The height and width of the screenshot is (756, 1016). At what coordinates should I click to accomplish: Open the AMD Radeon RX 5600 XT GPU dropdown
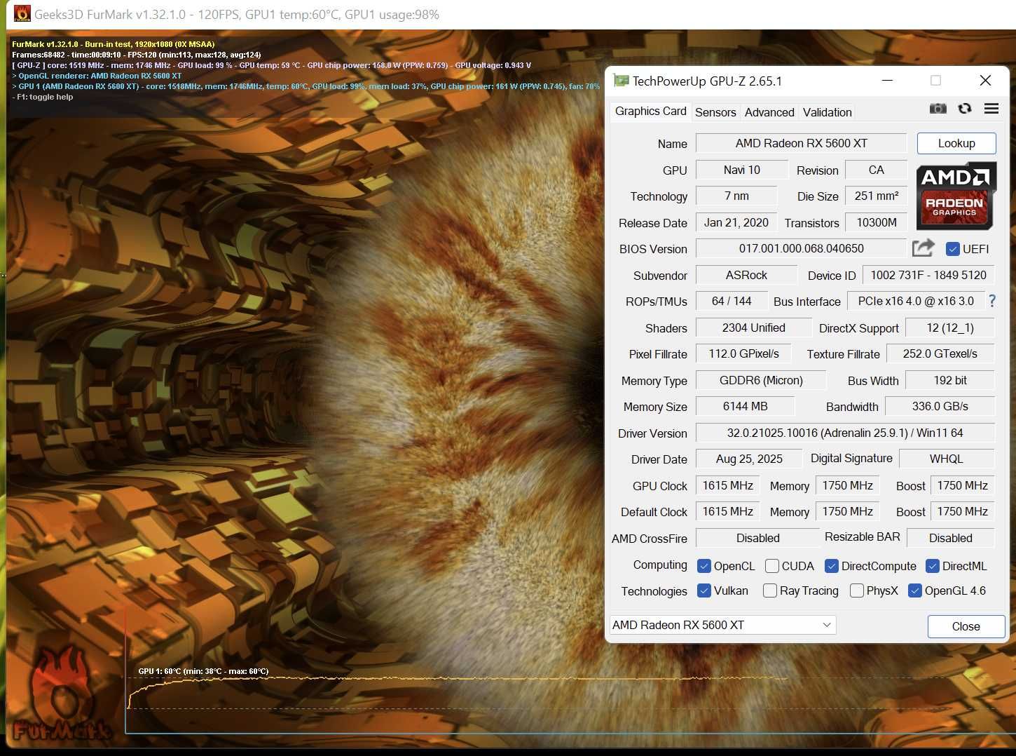pyautogui.click(x=722, y=625)
